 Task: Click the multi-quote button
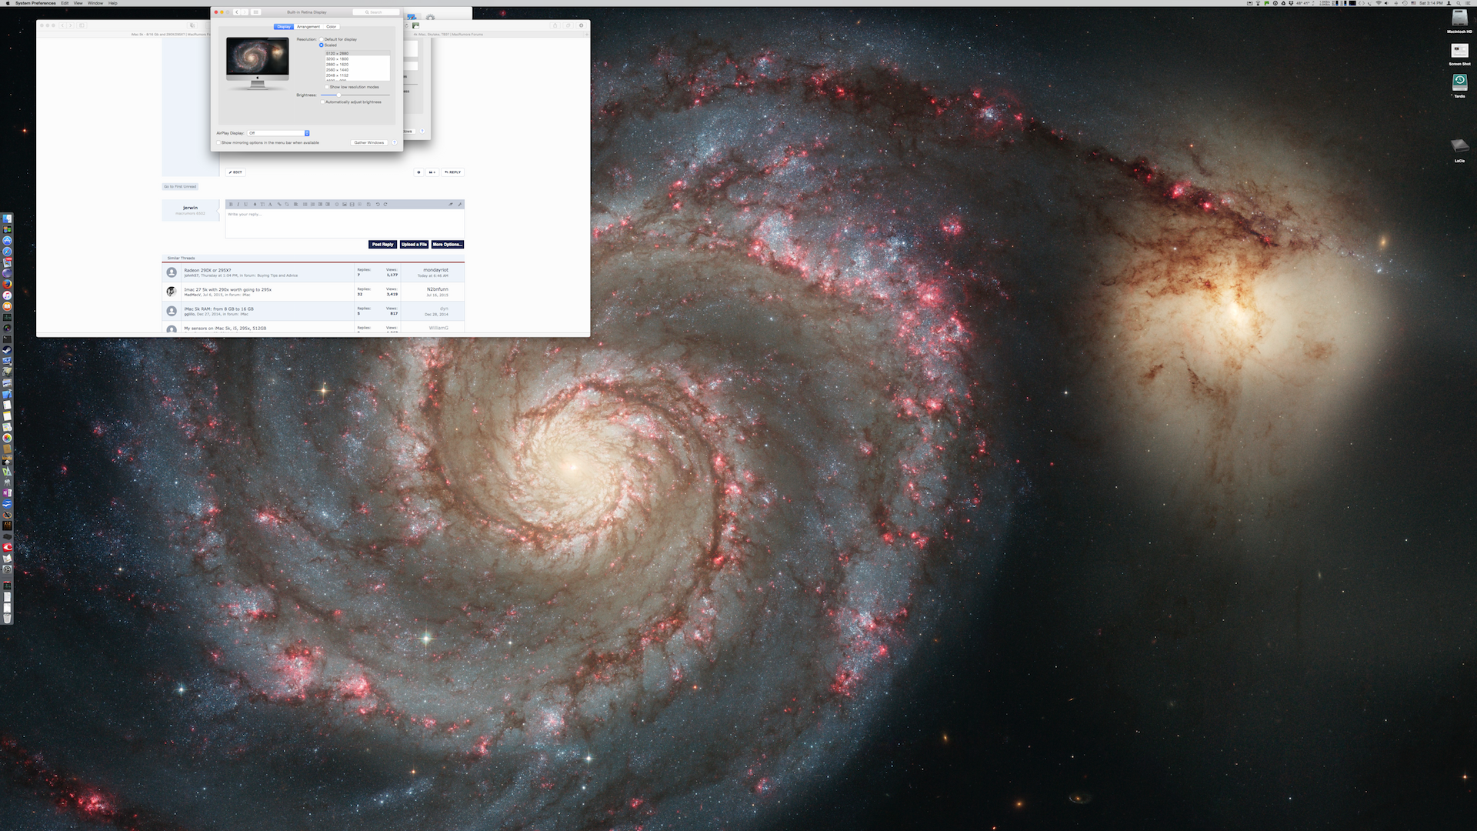click(432, 172)
